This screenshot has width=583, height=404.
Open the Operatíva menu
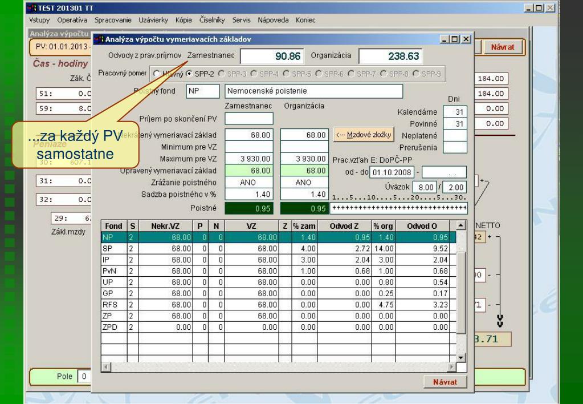point(72,20)
